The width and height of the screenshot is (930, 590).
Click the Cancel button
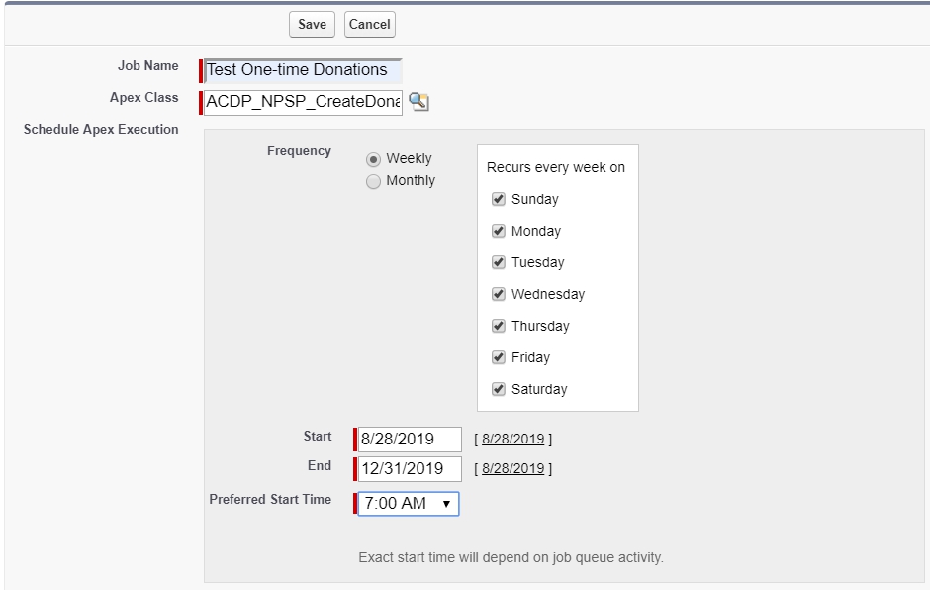(x=369, y=25)
